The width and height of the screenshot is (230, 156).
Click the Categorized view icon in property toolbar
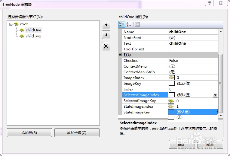[x=122, y=24]
